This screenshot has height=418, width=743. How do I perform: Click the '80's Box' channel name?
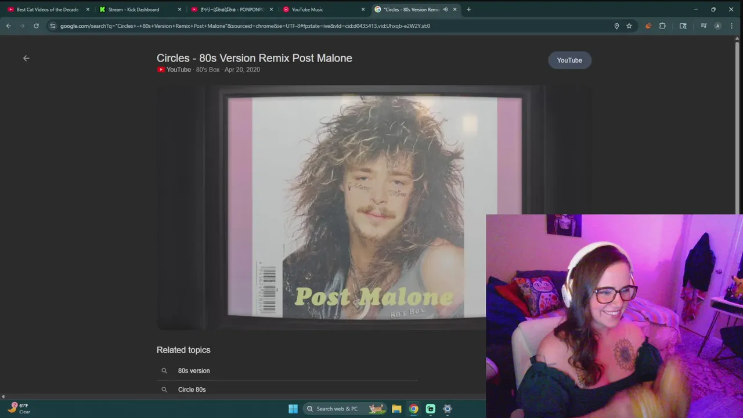tap(208, 70)
